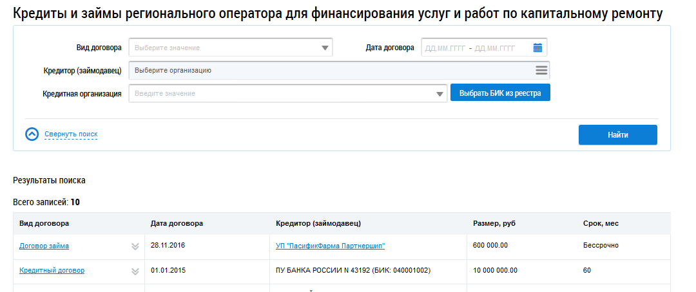
Task: Click the Дата договора column header
Action: tap(177, 223)
